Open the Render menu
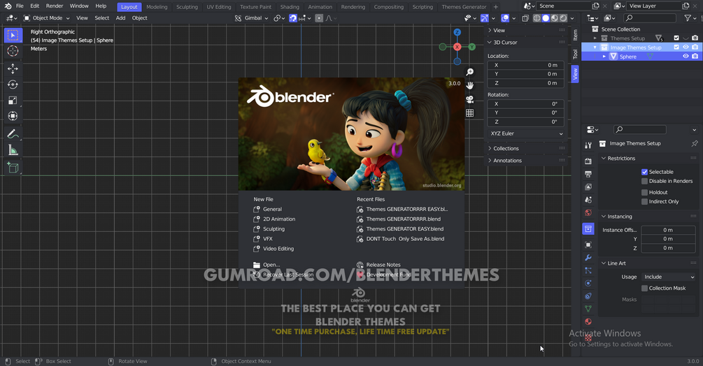 point(55,6)
